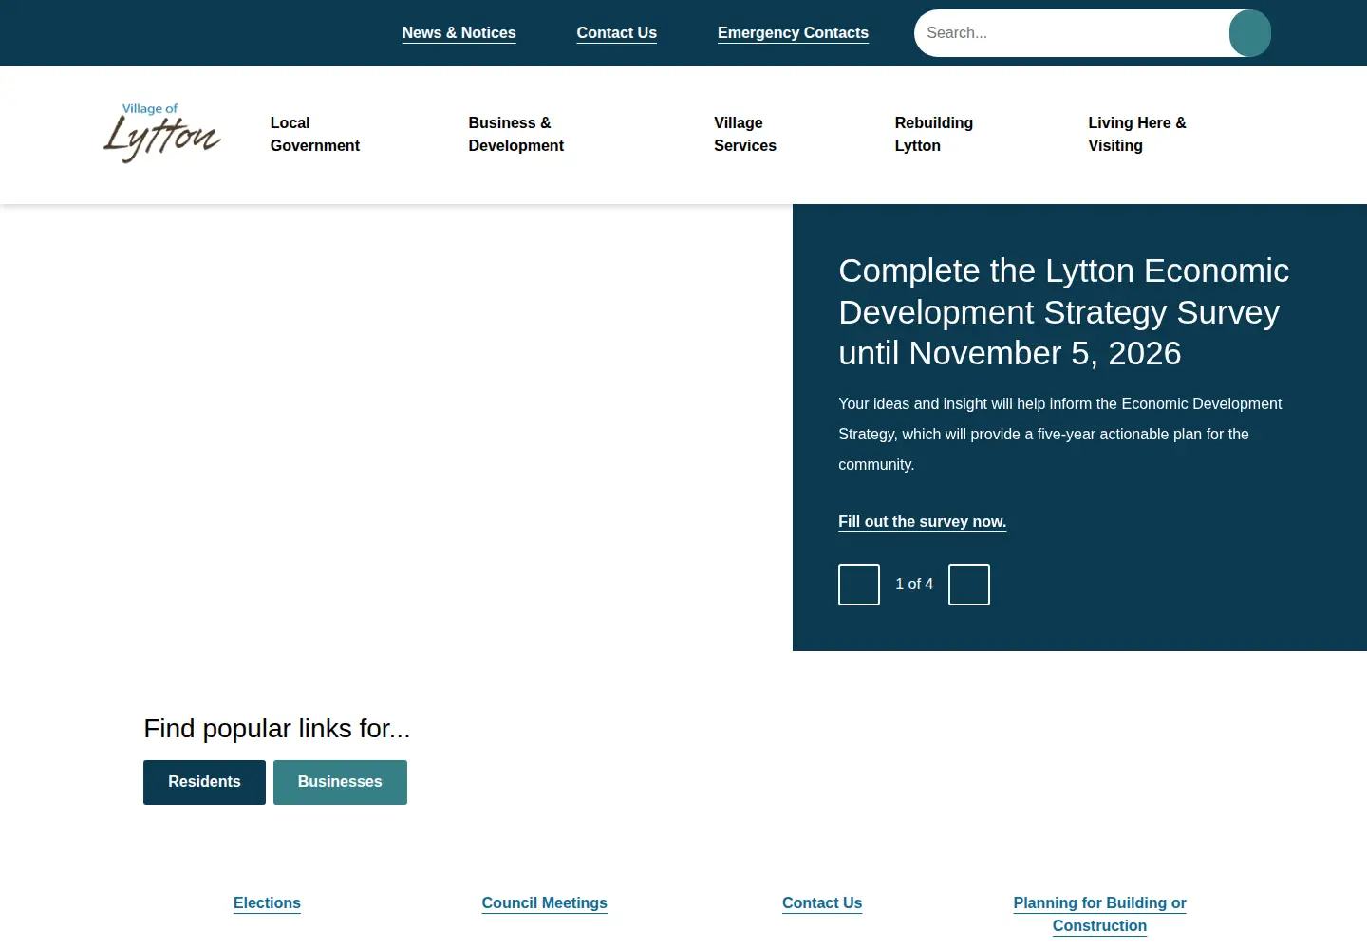The image size is (1367, 949).
Task: Open the Business & Development menu
Action: click(x=516, y=135)
